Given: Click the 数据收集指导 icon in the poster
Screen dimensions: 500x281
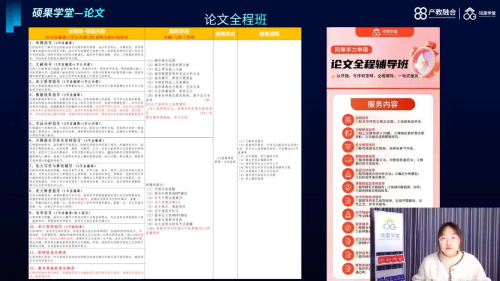Looking at the screenshot, I should 348,160.
